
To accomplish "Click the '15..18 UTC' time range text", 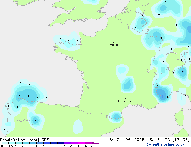I will [158, 140].
